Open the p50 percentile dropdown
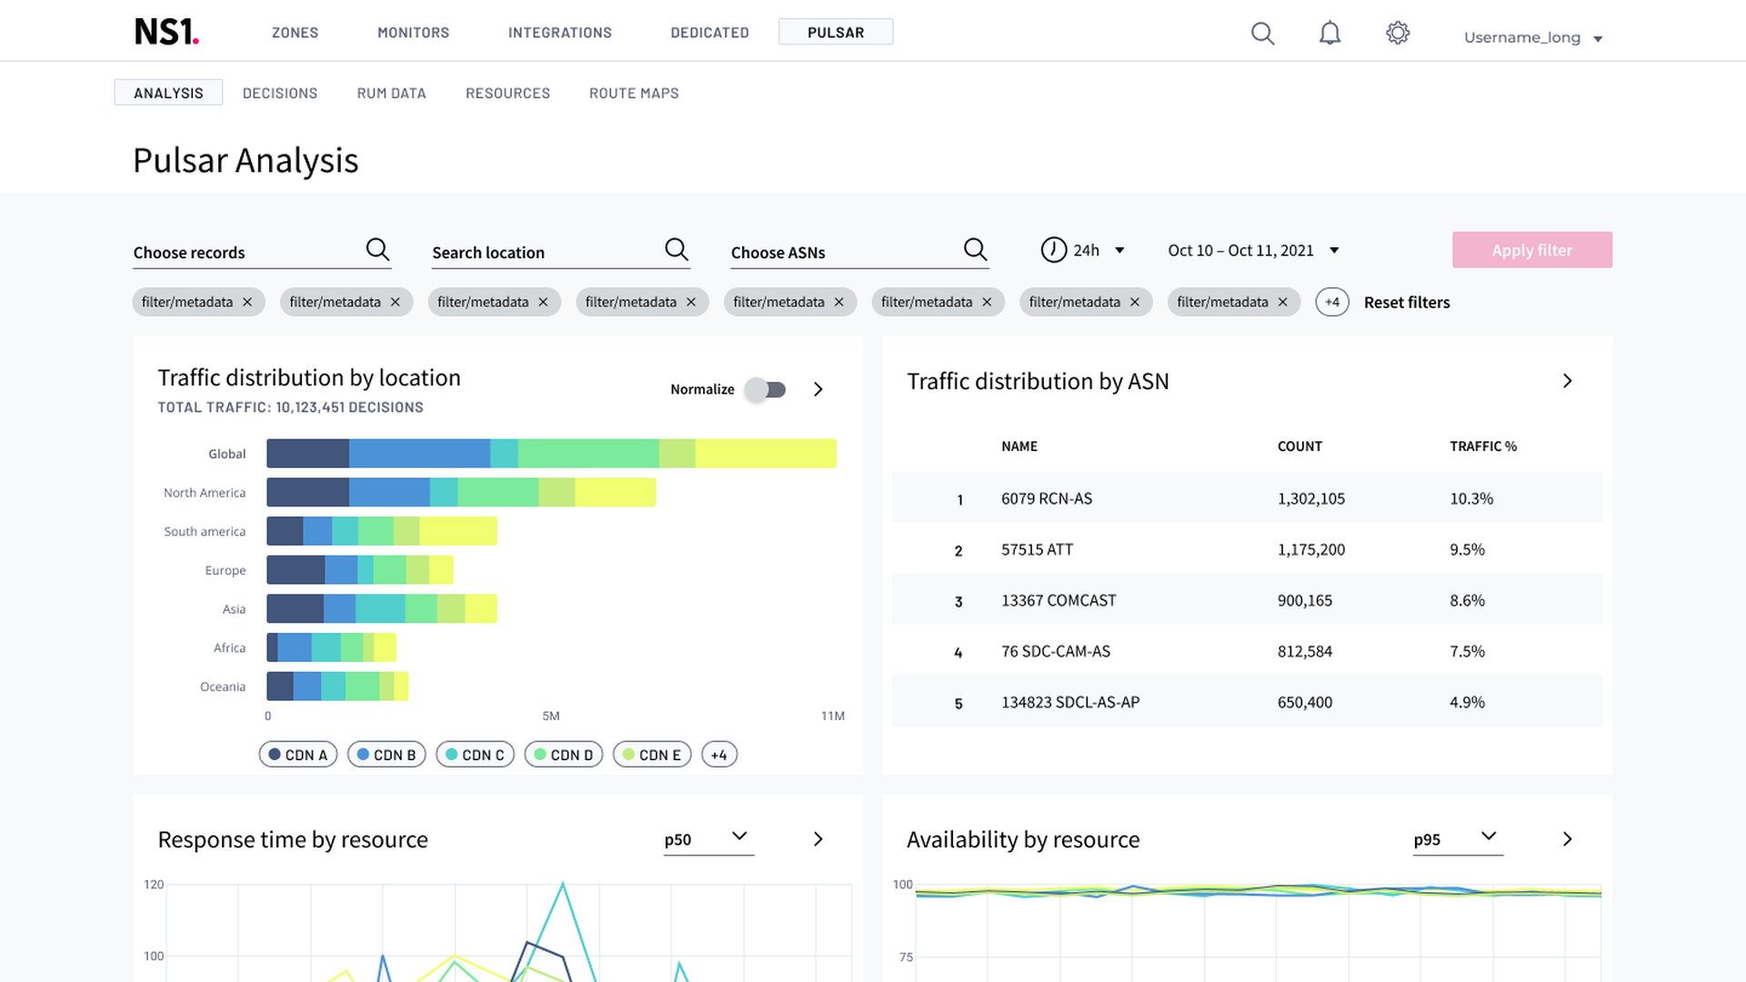The width and height of the screenshot is (1746, 982). point(708,839)
